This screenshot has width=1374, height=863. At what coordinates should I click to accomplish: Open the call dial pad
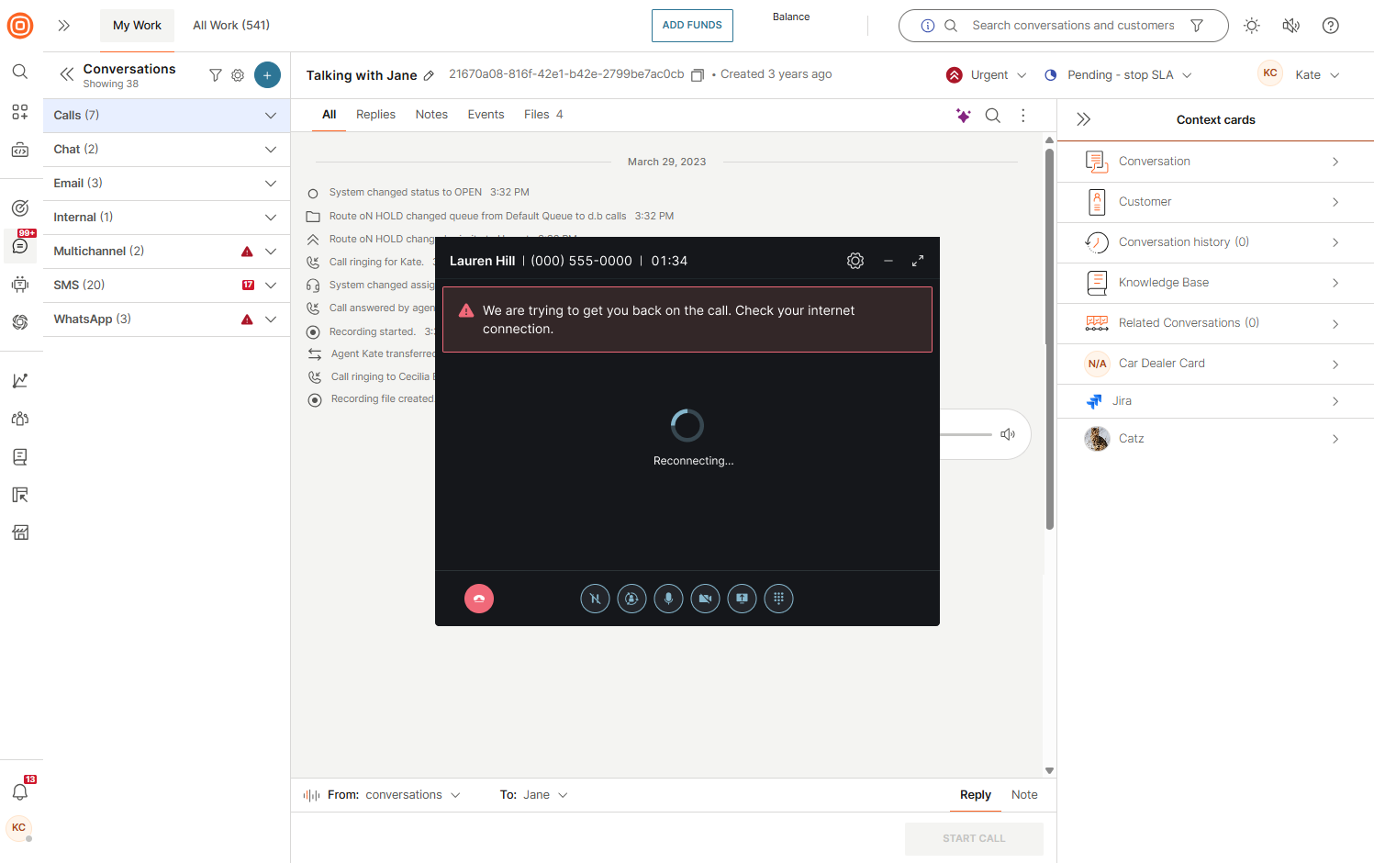pos(778,599)
